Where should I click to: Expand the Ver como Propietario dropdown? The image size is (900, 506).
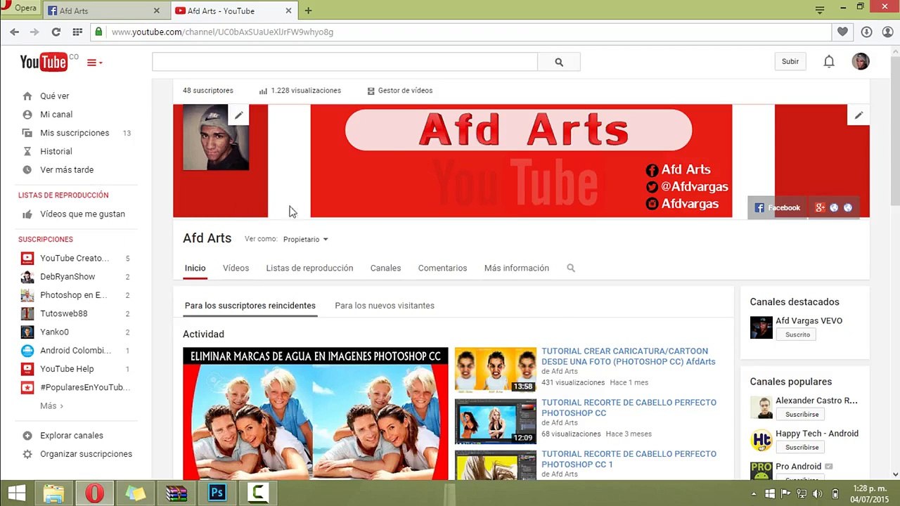click(306, 240)
